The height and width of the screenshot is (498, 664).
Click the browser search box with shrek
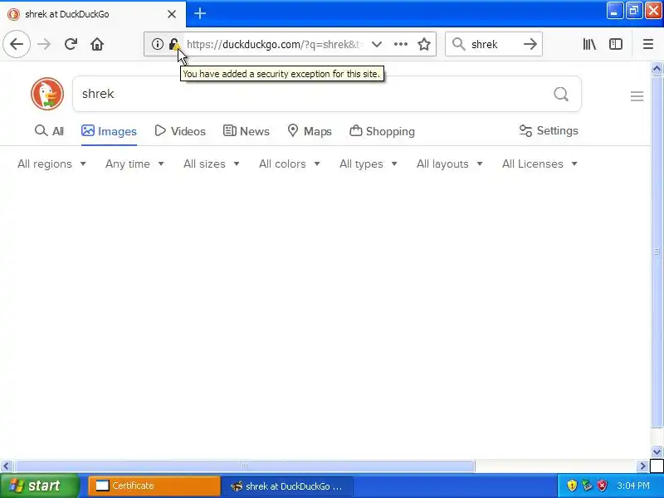(x=493, y=44)
